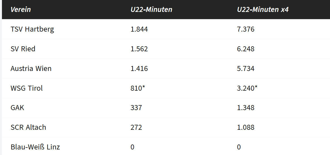Click the WSG Tirol club cell
This screenshot has width=330, height=155.
pos(27,88)
